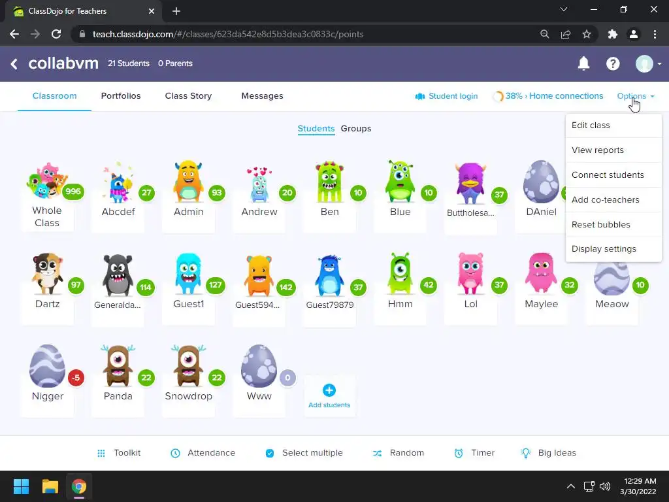Viewport: 669px width, 502px height.
Task: Choose Edit class from Options menu
Action: tap(613, 125)
